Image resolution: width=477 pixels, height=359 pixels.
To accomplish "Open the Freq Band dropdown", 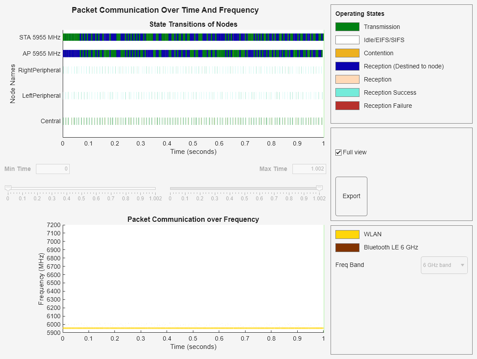I will coord(444,265).
